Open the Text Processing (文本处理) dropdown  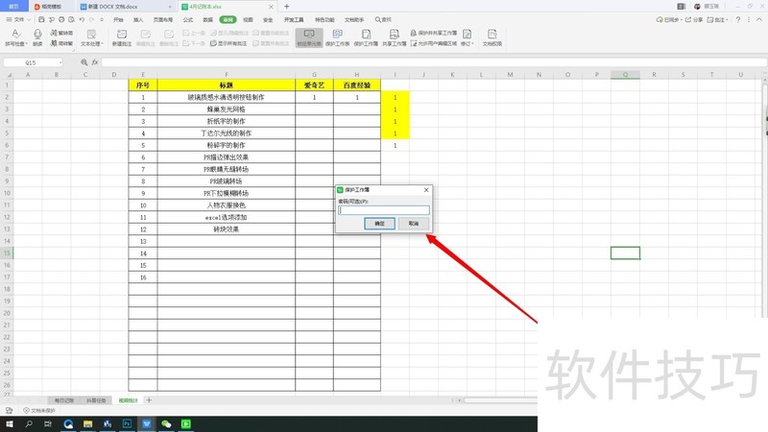(91, 43)
